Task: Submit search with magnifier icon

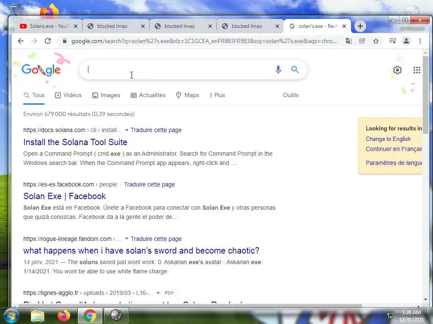Action: (295, 70)
